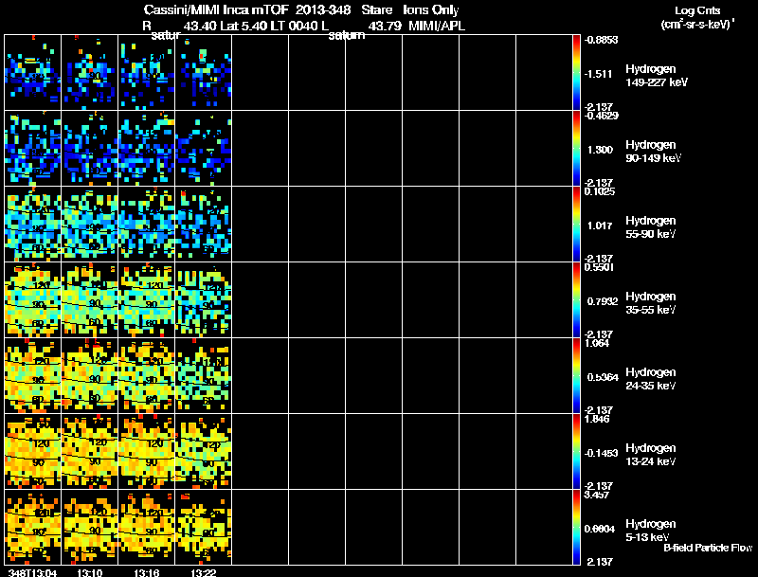Open the Hydrogen 149-227 keV image at 13:16
The image size is (758, 577).
147,73
